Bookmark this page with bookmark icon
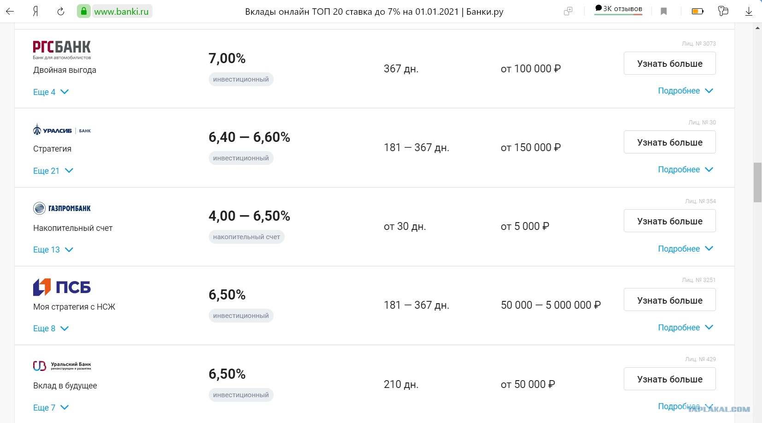This screenshot has height=423, width=762. tap(664, 12)
